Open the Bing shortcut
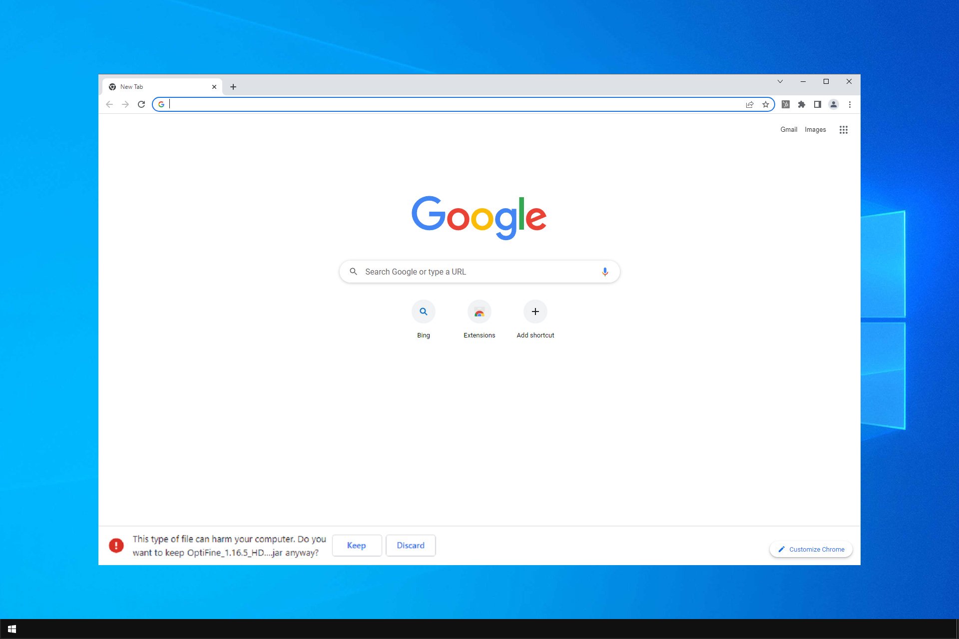 (x=424, y=312)
